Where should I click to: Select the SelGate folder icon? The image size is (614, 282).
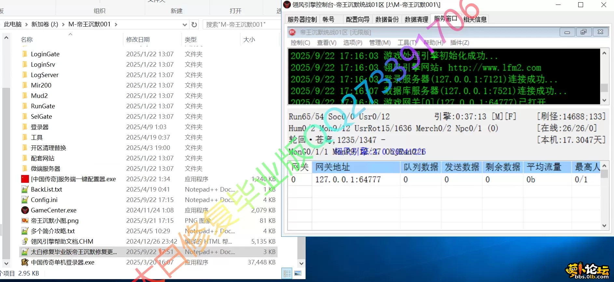[x=25, y=116]
